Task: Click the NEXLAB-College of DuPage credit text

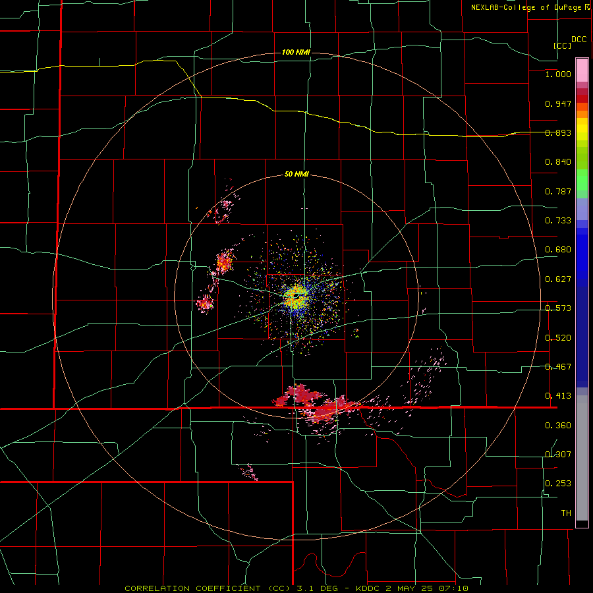Action: pos(526,7)
